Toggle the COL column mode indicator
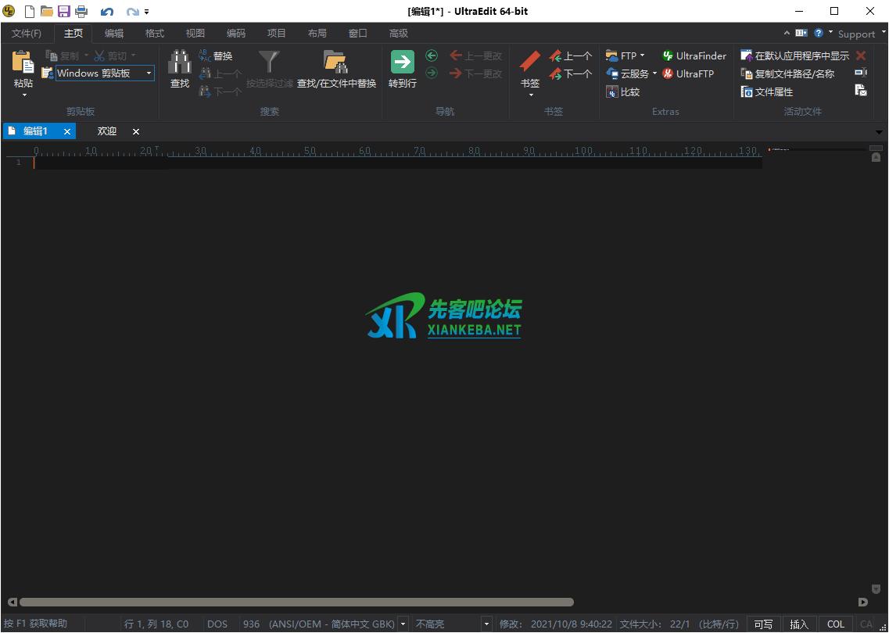 click(x=836, y=624)
